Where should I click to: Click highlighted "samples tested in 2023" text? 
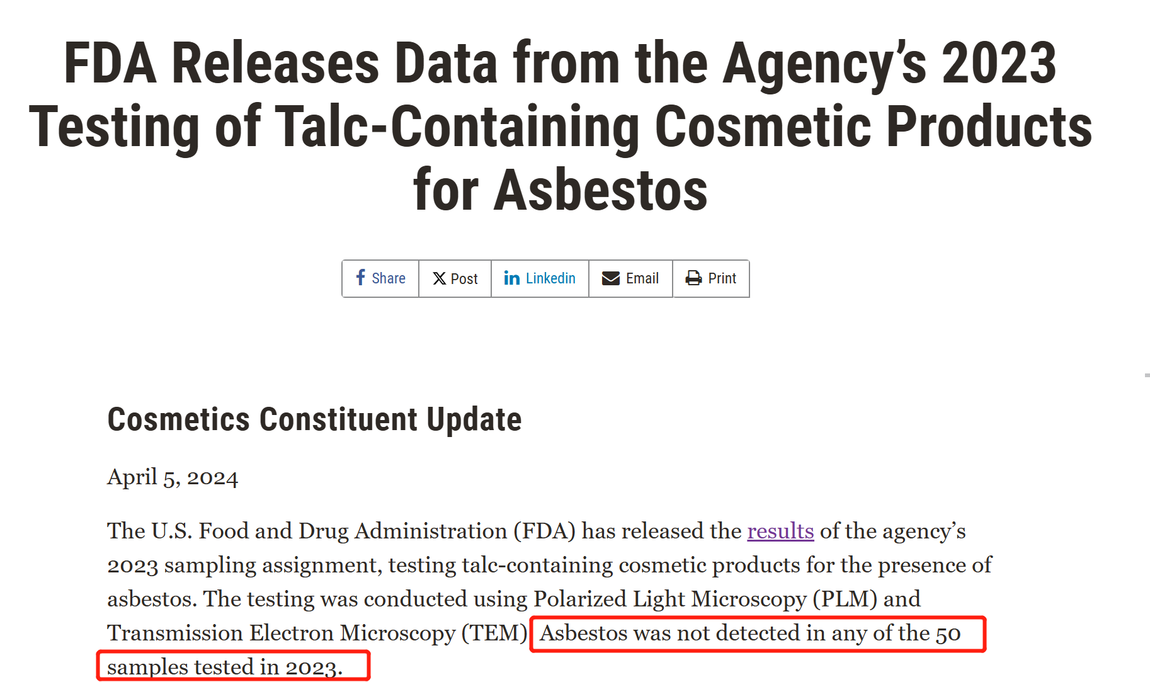click(225, 666)
